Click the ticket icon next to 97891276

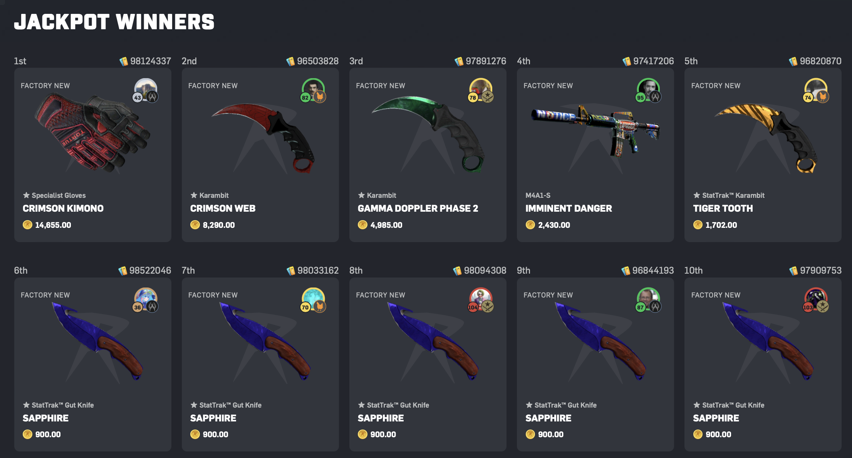point(459,61)
